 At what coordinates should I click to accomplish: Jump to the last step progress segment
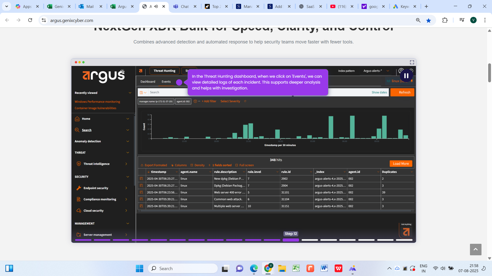coord(404,240)
